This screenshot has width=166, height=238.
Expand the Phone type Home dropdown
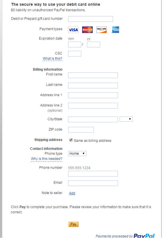click(x=77, y=154)
